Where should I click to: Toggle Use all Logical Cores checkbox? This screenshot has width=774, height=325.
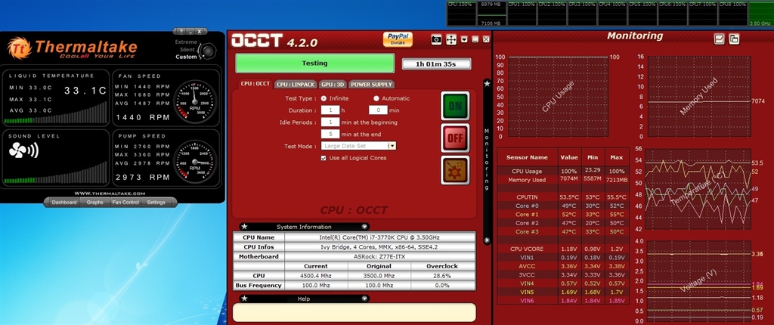tap(324, 158)
